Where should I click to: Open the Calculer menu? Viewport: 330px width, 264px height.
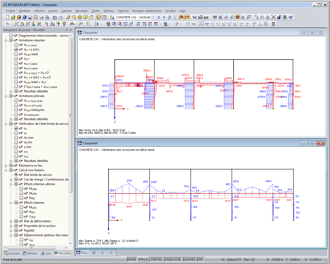(67, 11)
